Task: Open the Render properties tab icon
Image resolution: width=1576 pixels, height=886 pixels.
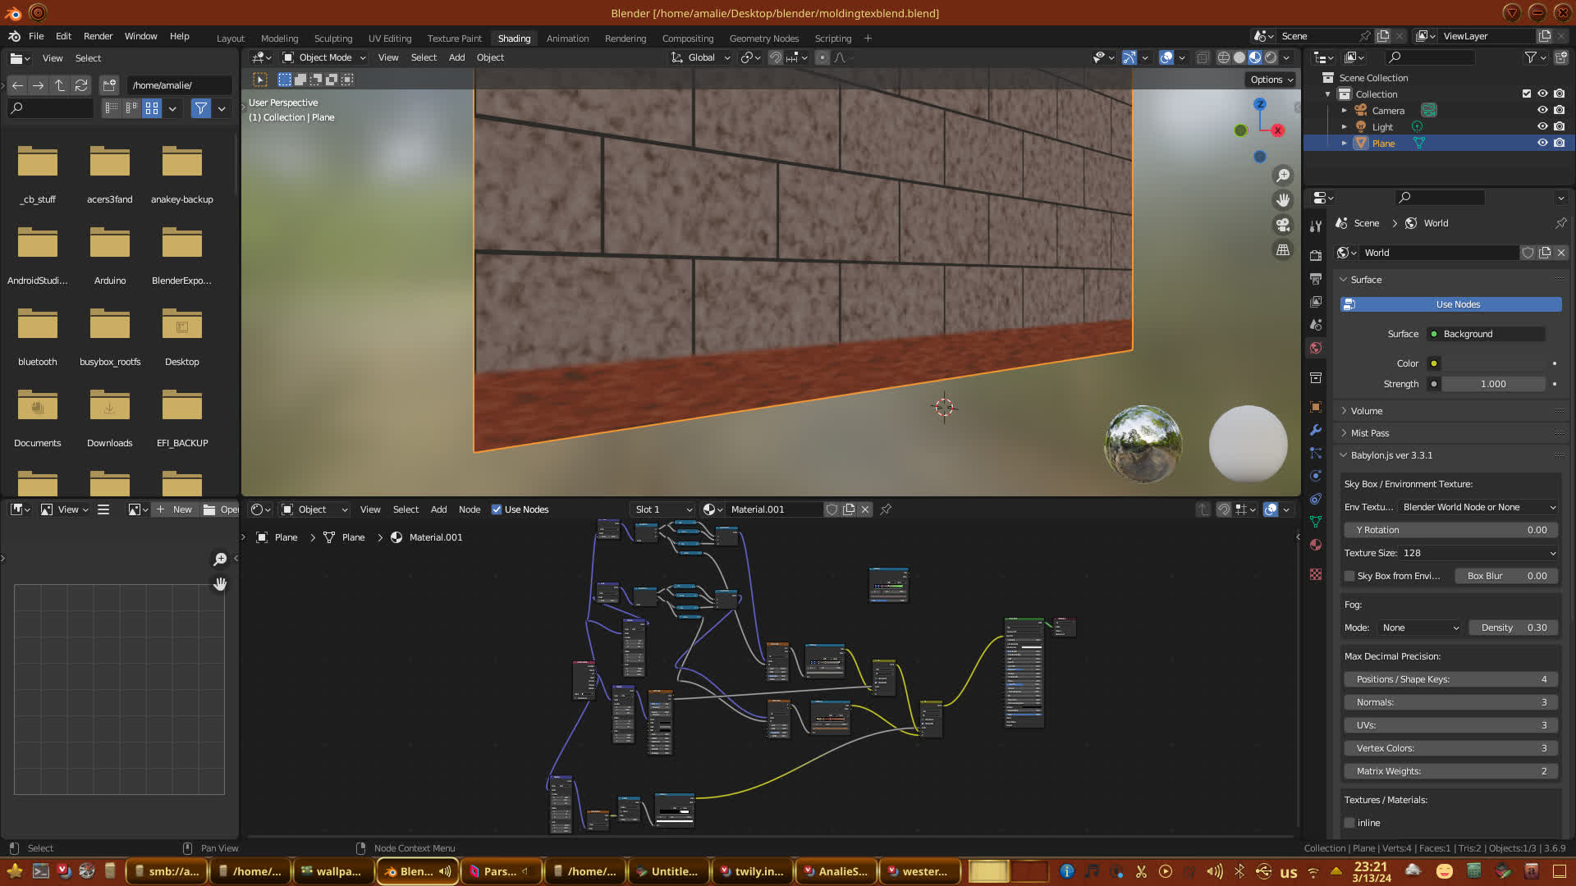Action: [1316, 256]
